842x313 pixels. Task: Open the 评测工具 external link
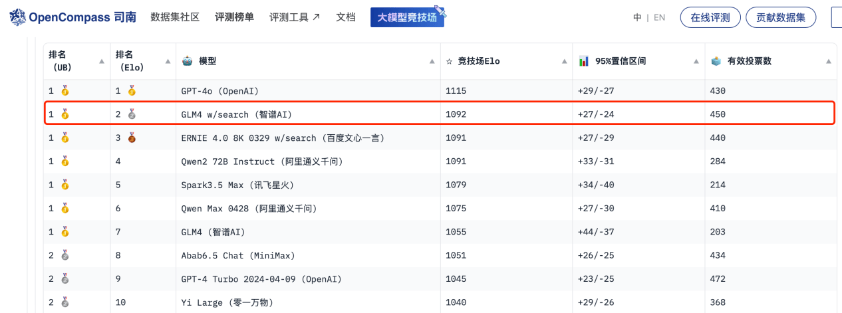[295, 17]
